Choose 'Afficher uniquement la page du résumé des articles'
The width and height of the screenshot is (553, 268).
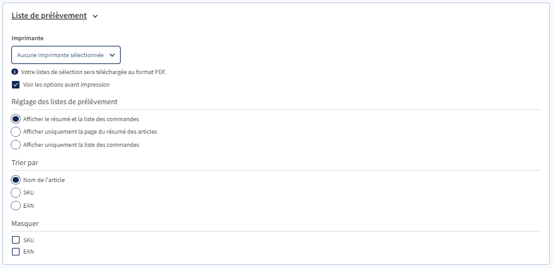[x=16, y=132]
